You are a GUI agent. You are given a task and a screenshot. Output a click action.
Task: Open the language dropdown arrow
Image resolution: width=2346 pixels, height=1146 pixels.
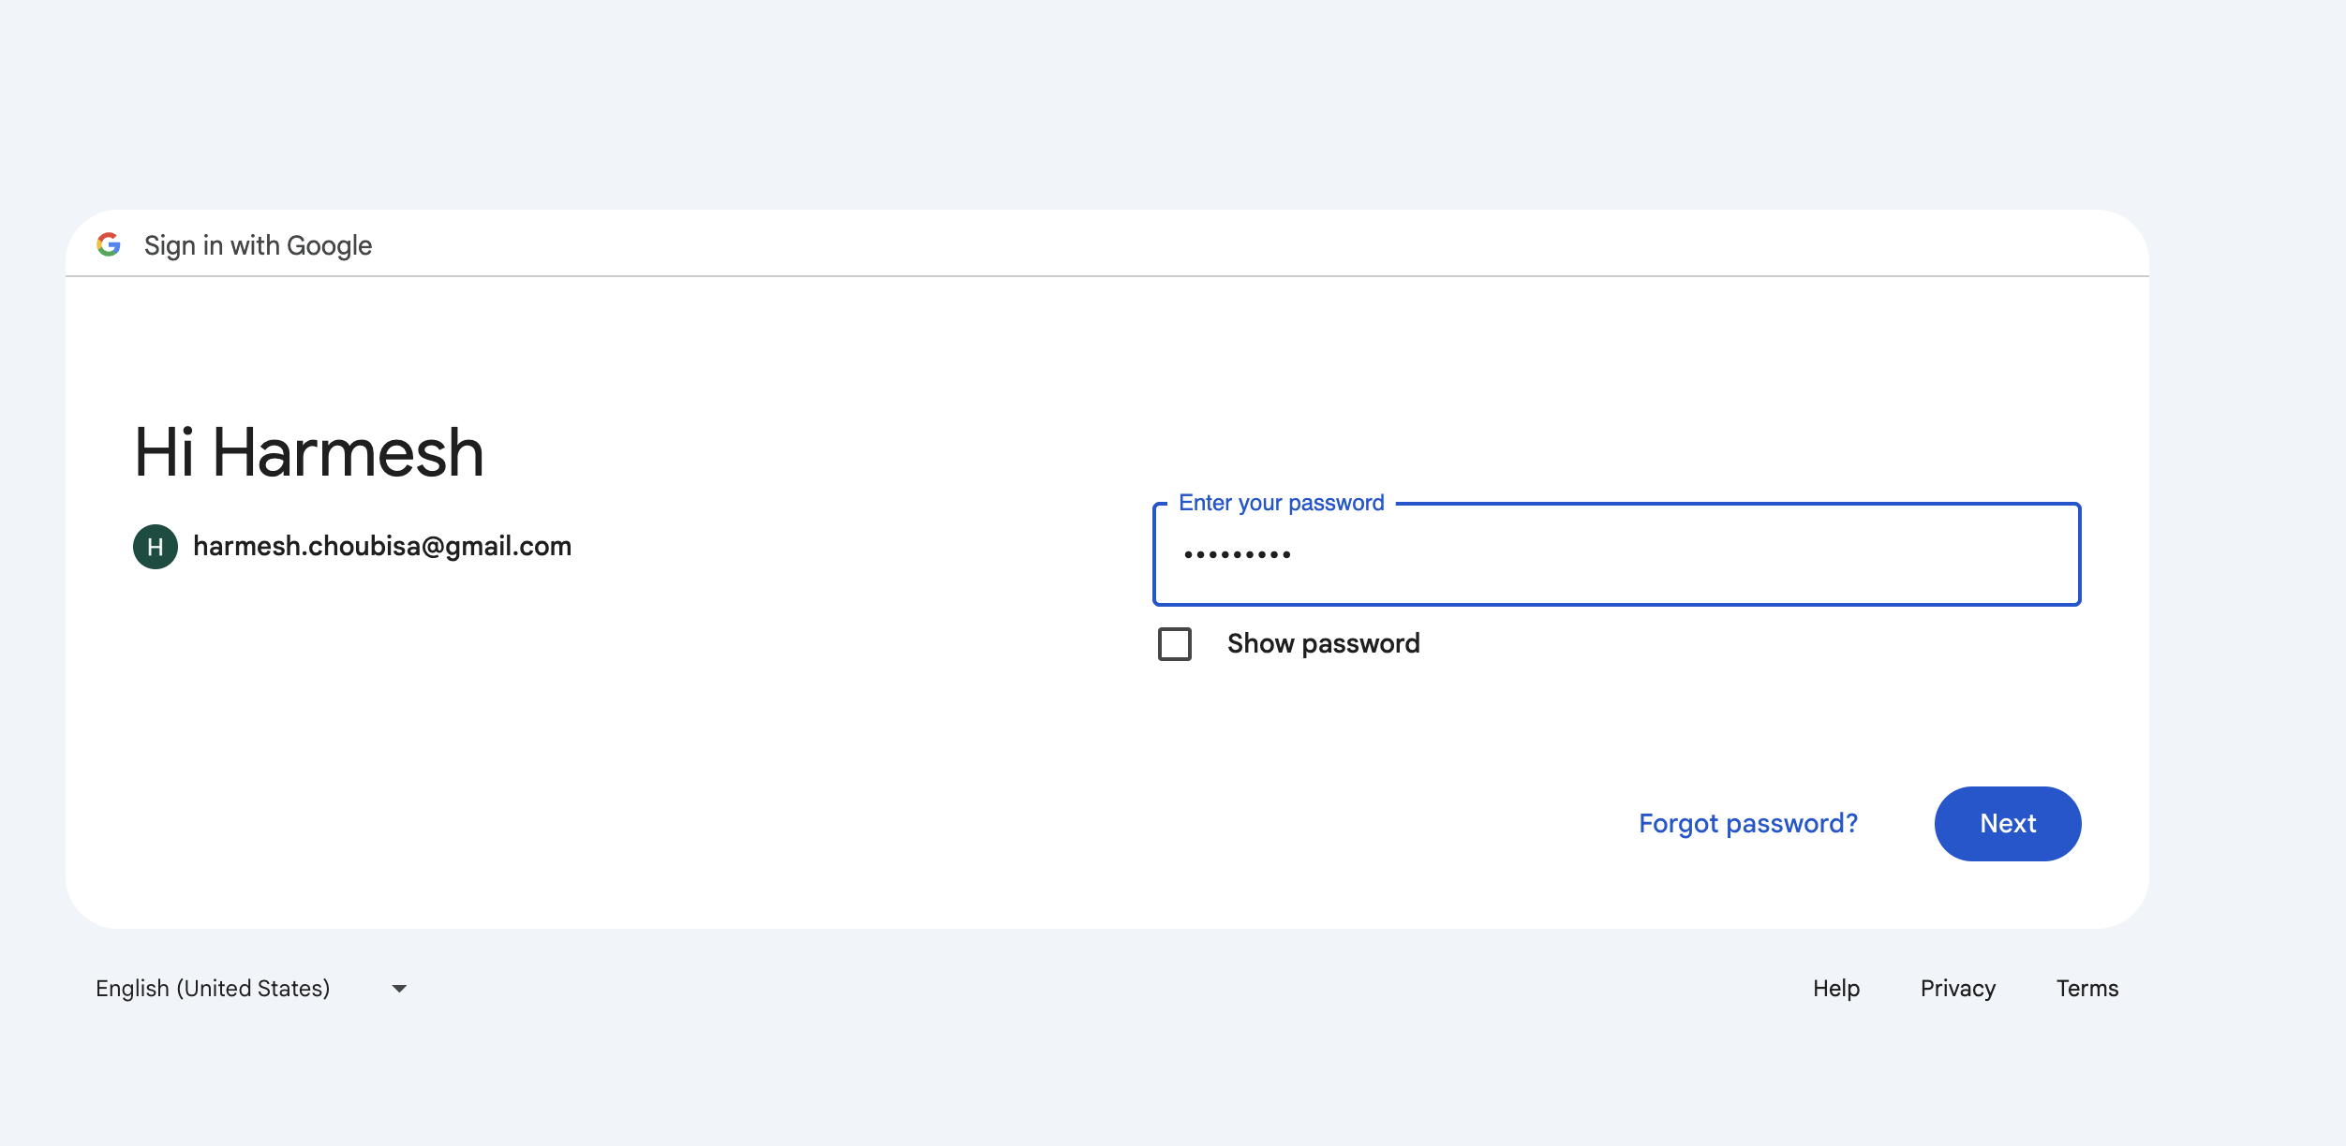click(399, 989)
